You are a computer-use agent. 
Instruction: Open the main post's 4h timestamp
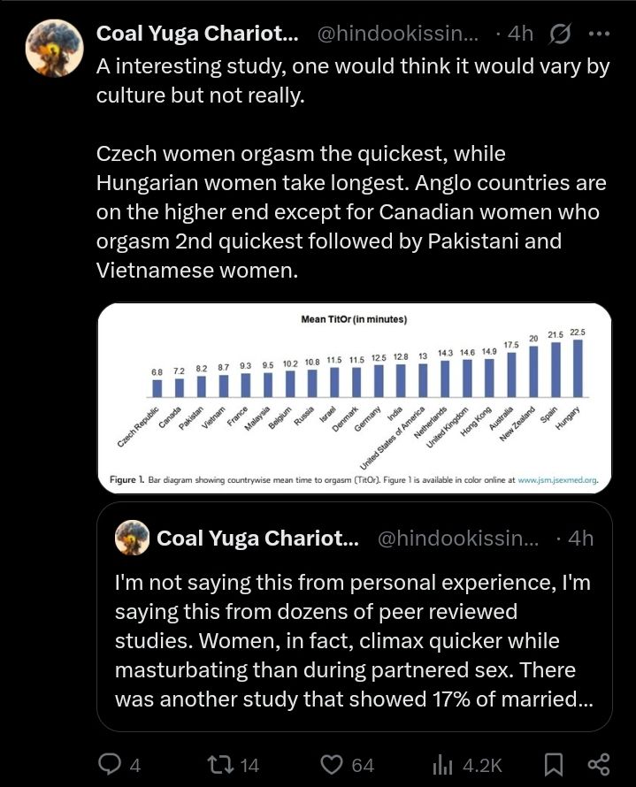tap(521, 34)
